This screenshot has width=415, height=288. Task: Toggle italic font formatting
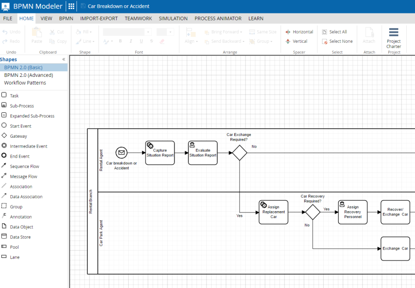(x=131, y=41)
